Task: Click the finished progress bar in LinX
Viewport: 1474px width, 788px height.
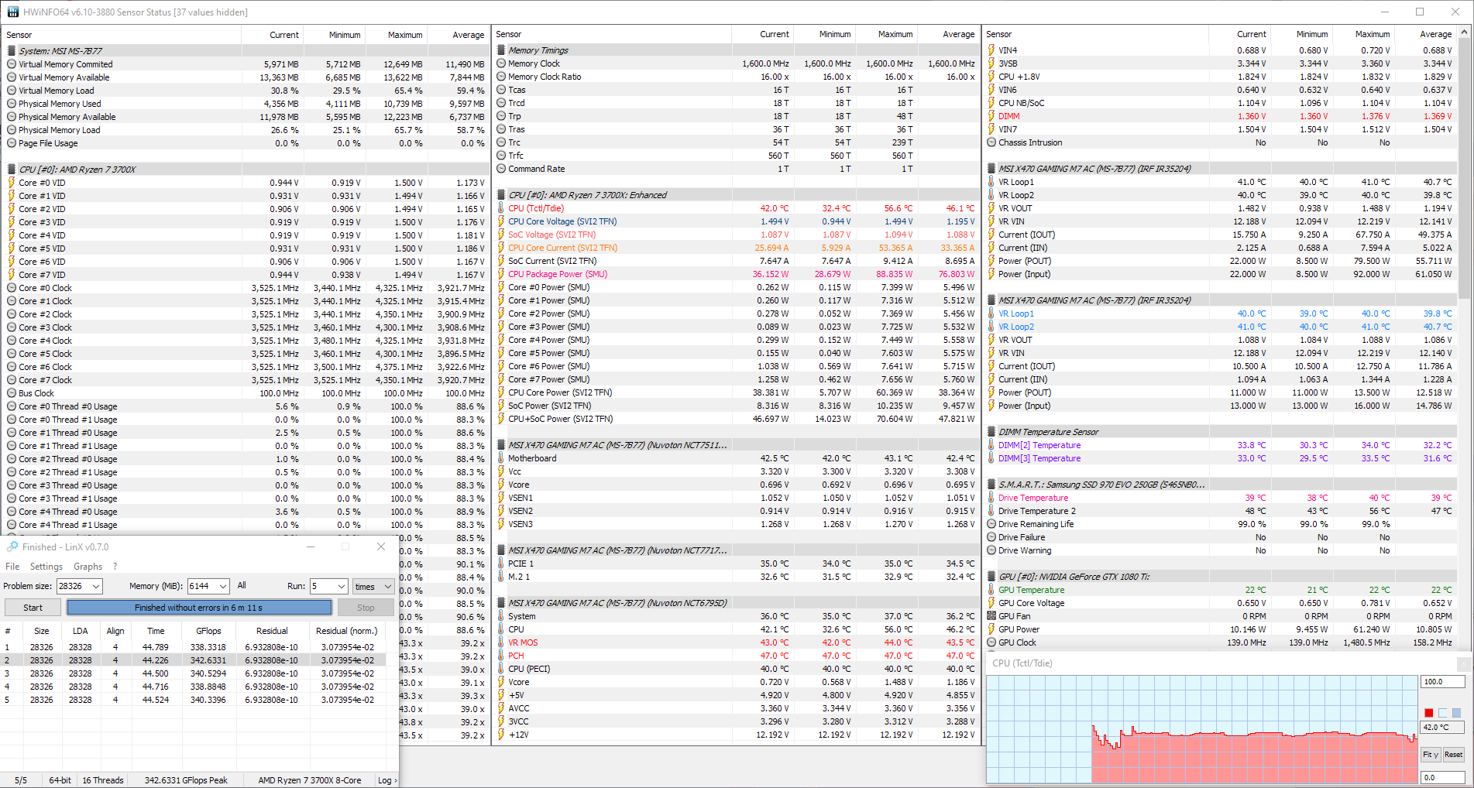Action: pos(199,608)
